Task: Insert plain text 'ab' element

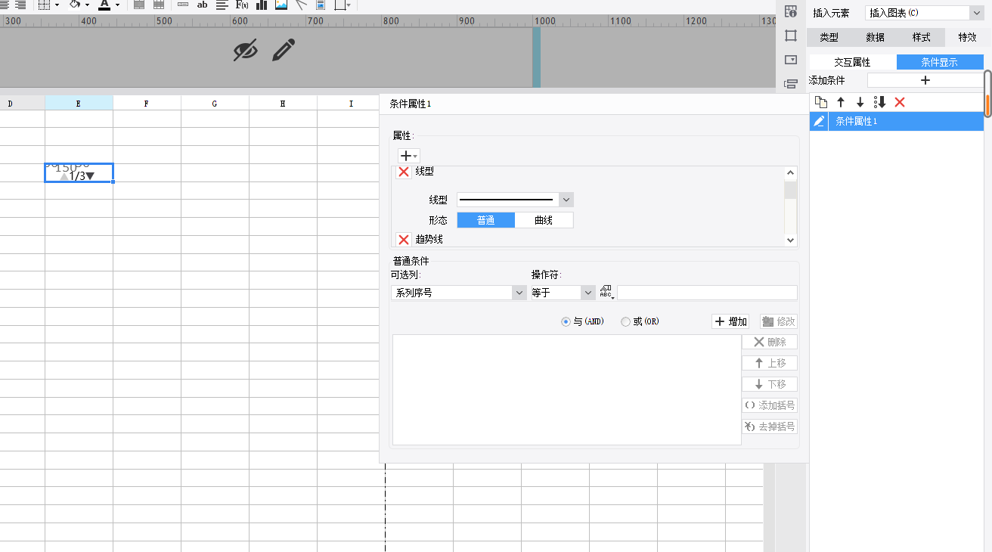Action: (202, 5)
